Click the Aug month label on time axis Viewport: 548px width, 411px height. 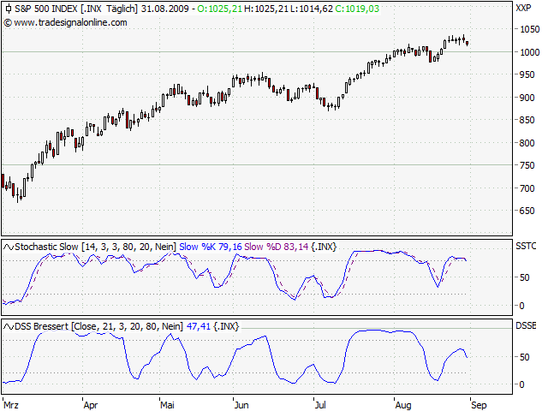[403, 405]
